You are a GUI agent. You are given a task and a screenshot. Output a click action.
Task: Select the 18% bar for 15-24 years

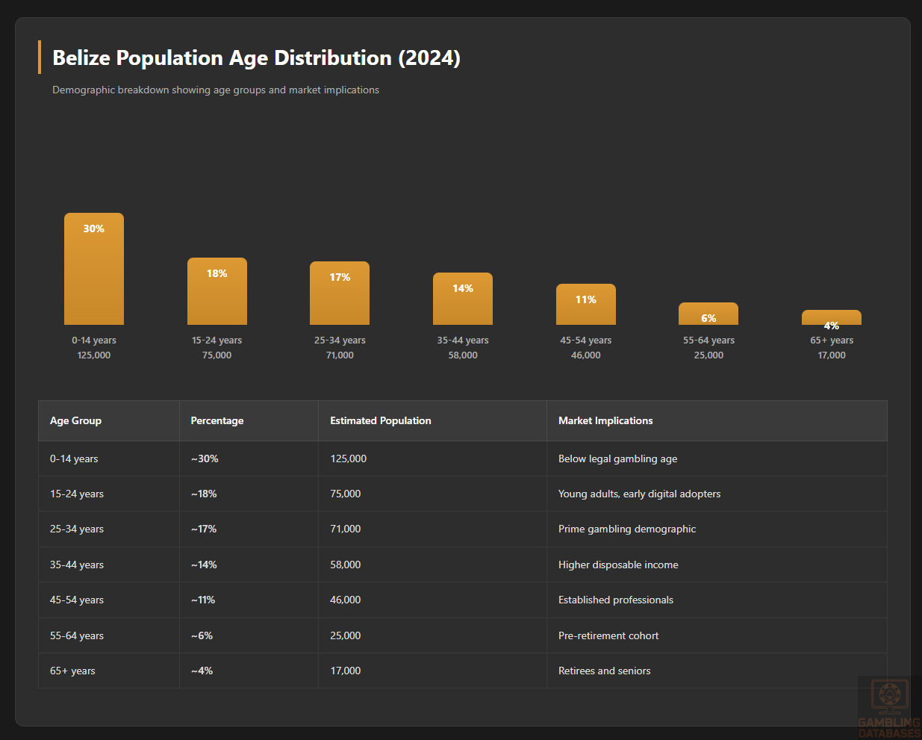click(217, 291)
